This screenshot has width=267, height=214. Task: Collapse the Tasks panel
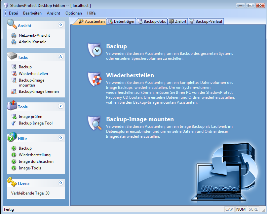(x=60, y=57)
